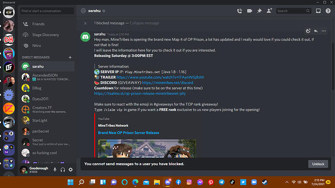Start a voice call with sarahu
The height and width of the screenshot is (188, 335).
click(240, 11)
